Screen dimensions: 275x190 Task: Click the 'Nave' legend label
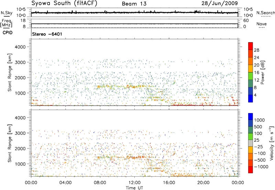(x=261, y=24)
